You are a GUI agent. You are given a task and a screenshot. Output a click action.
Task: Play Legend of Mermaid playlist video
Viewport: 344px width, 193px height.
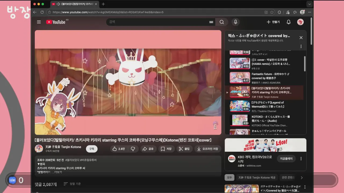pos(264,106)
